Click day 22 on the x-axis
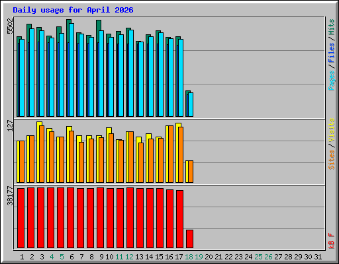 point(228,257)
